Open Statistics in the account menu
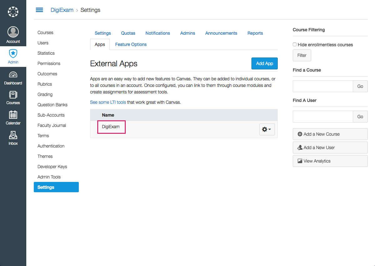This screenshot has height=266, width=375. click(46, 53)
